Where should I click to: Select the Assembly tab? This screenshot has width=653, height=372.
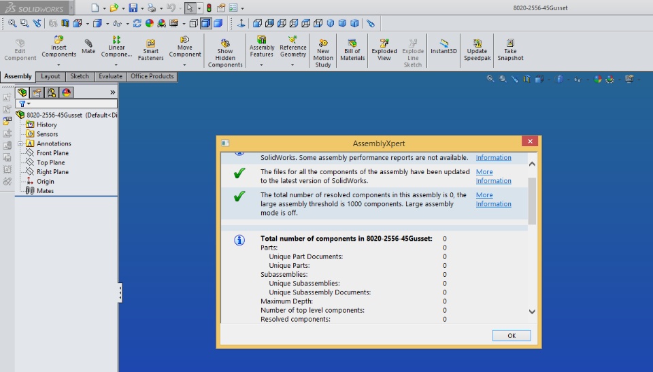(18, 76)
